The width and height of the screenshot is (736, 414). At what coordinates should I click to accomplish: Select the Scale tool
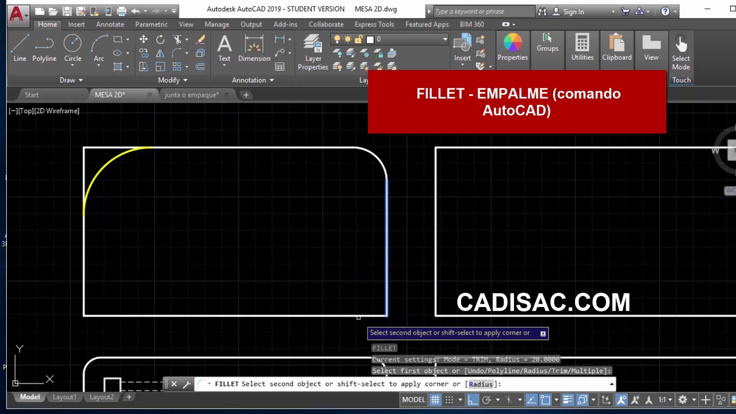pyautogui.click(x=160, y=67)
